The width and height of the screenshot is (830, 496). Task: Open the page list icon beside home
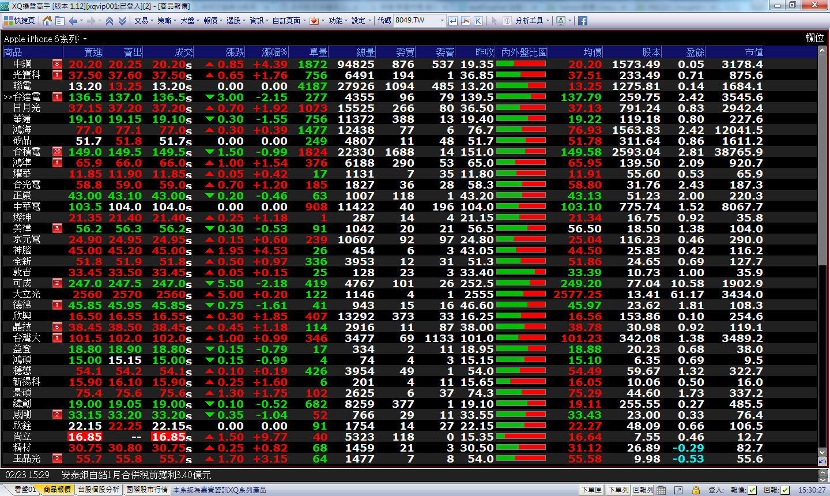click(x=59, y=21)
